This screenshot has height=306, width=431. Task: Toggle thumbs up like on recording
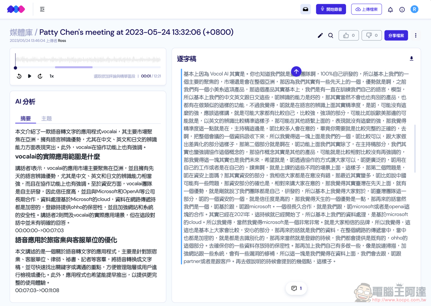coord(349,35)
